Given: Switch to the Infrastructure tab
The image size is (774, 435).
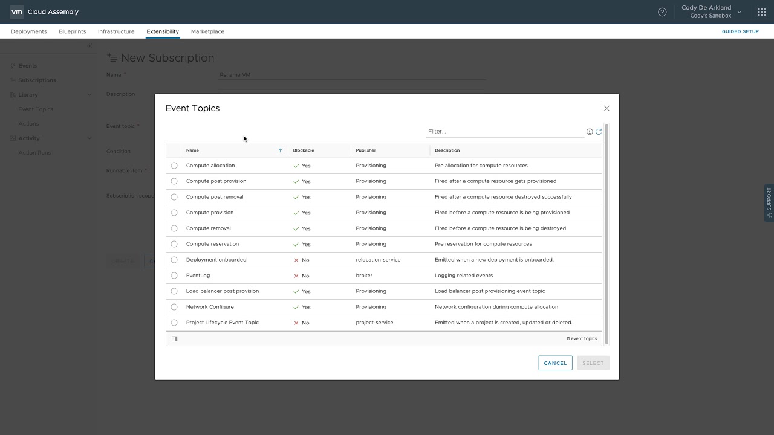Looking at the screenshot, I should (116, 31).
